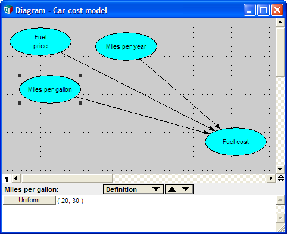Click the key icon beside horizontal scrollbar

7,179
